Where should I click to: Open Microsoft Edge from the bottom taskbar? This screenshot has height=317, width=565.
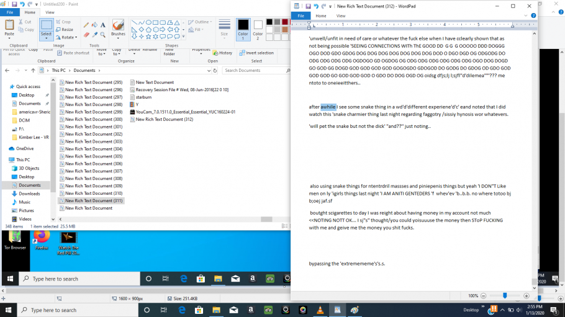point(181,310)
